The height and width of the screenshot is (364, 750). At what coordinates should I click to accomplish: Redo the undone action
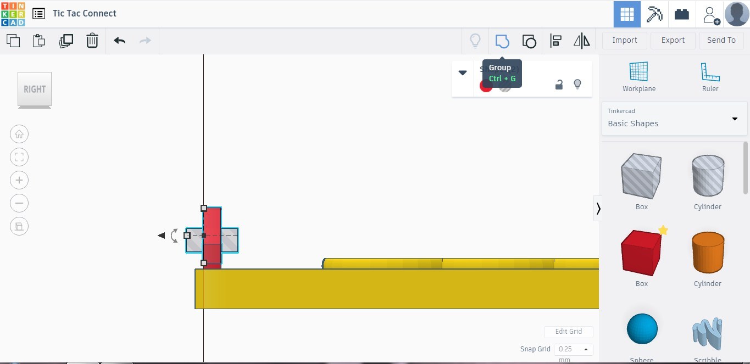pyautogui.click(x=145, y=41)
